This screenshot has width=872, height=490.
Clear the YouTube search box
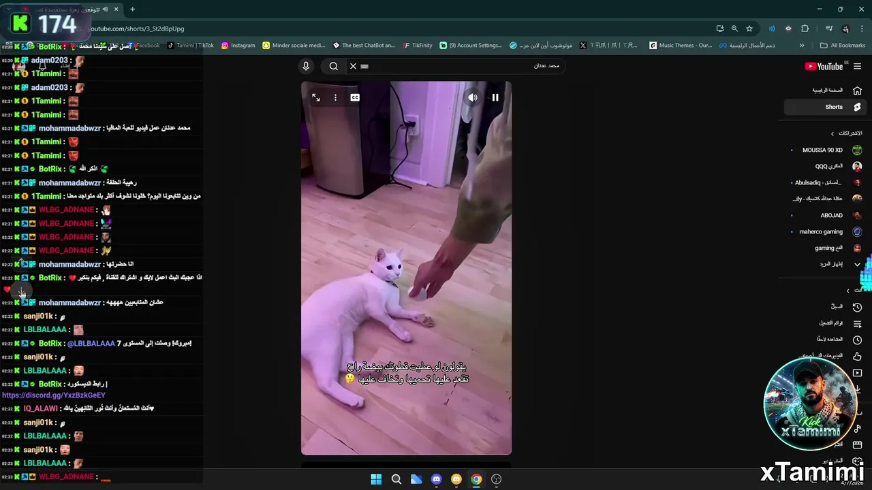(x=353, y=66)
